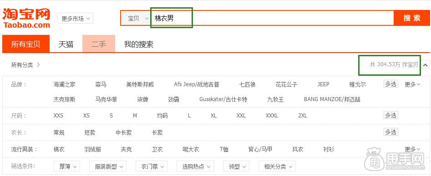Enable 多选 in the 尺码 row
The height and width of the screenshot is (176, 431).
(390, 115)
